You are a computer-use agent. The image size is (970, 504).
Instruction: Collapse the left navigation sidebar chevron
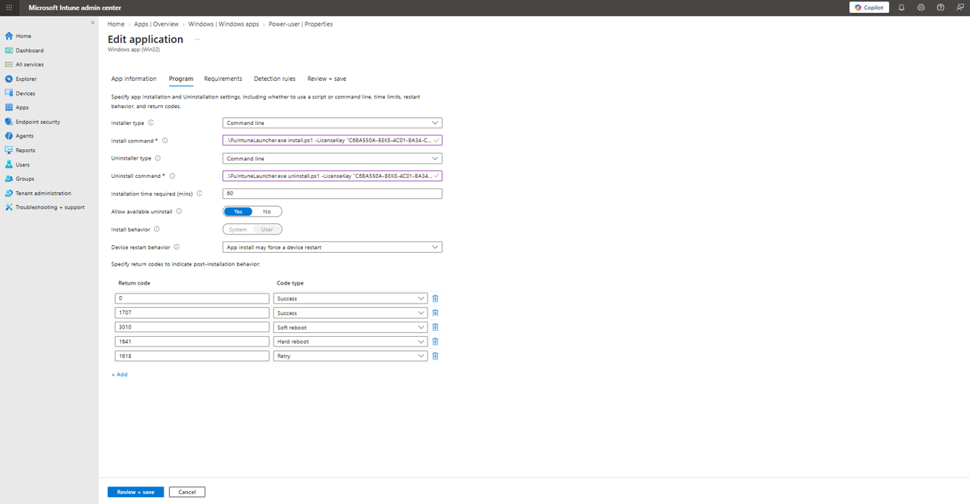point(92,23)
